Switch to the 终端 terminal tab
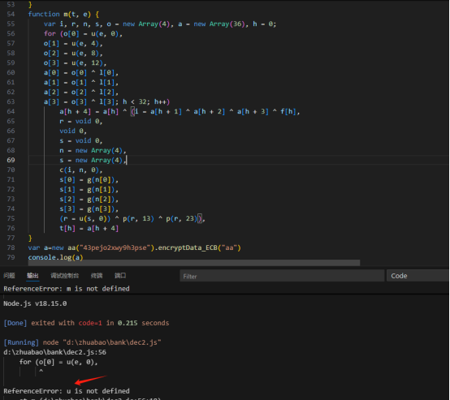 coord(97,276)
